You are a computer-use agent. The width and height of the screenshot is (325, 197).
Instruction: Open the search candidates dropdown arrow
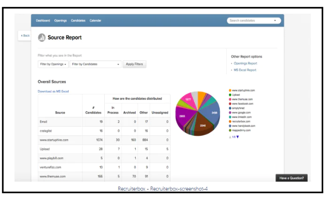275,21
